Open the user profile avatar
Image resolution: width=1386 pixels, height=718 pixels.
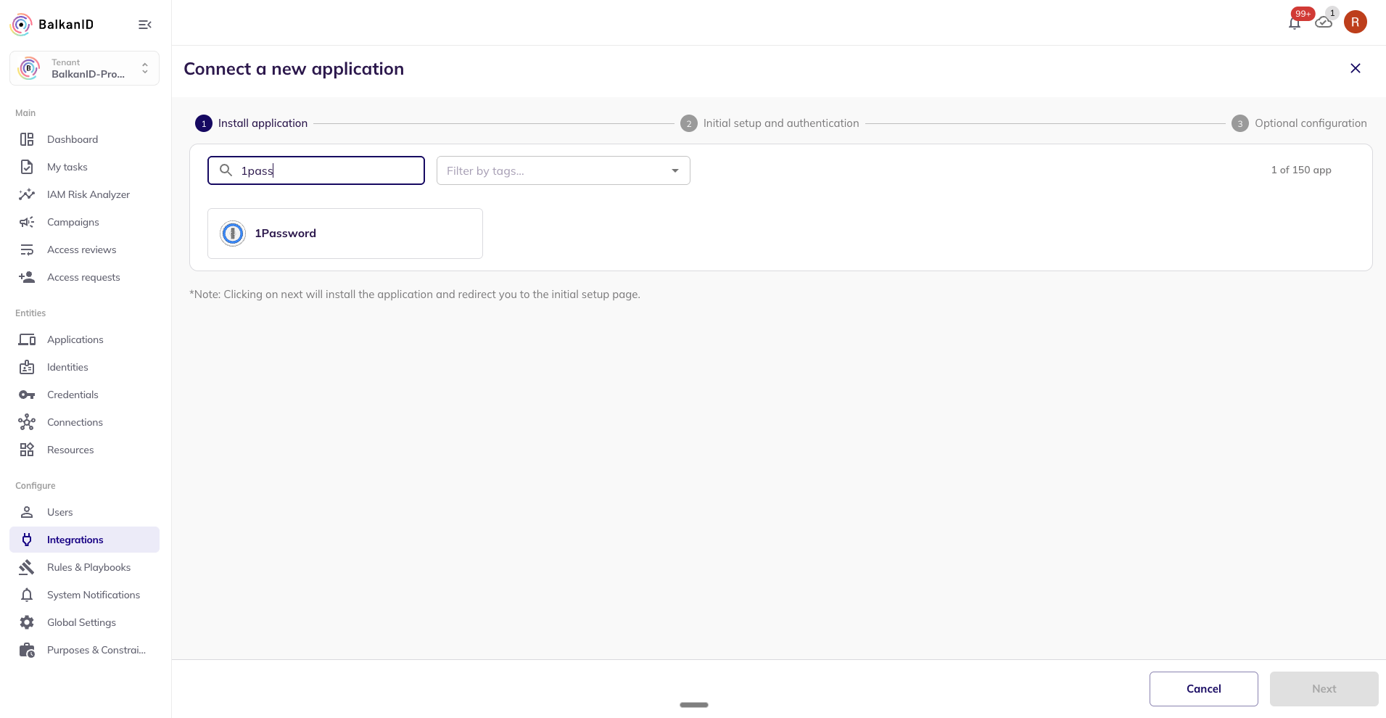coord(1355,22)
